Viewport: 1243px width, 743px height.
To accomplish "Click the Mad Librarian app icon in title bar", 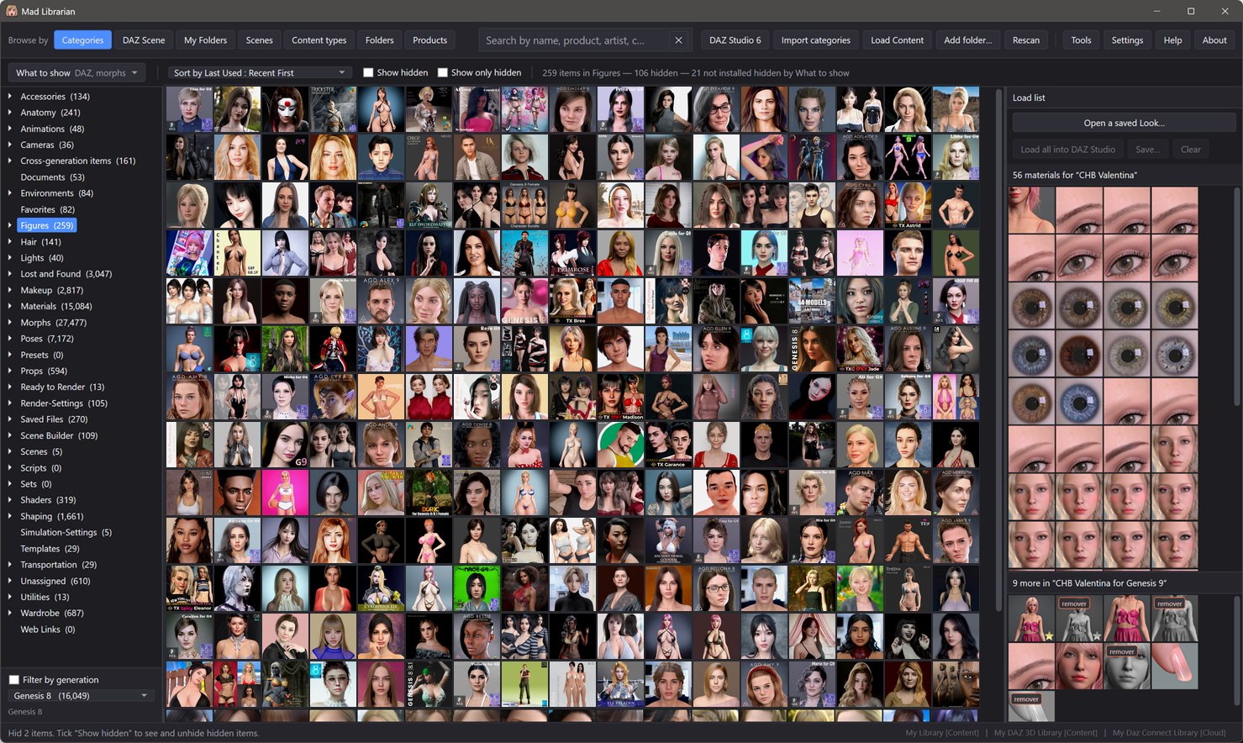I will (x=12, y=11).
